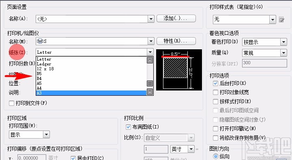292x160 pixels.
Task: Enable 打开打印戳记 checkbox
Action: (215, 128)
